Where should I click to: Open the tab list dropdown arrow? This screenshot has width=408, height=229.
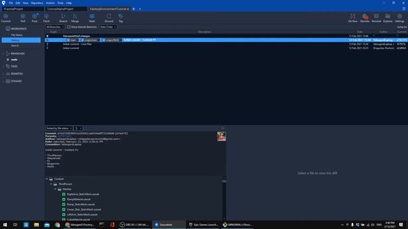click(140, 9)
